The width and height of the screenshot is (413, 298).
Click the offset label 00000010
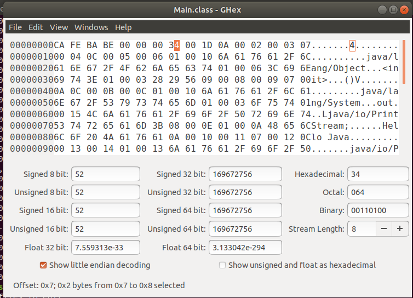point(32,56)
